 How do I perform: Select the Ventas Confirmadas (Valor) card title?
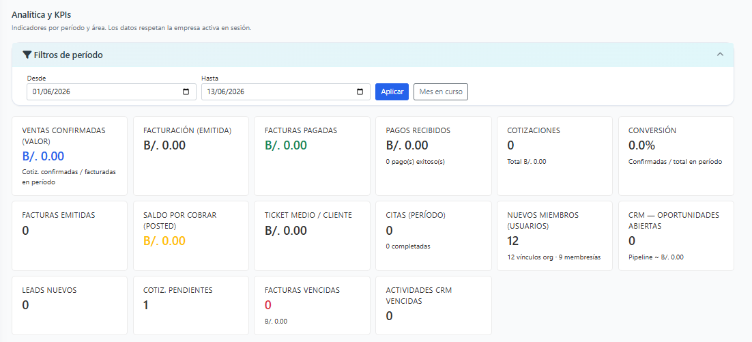[63, 136]
